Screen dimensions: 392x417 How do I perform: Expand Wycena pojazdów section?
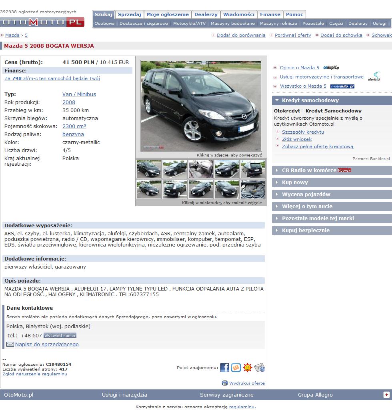[x=332, y=194]
